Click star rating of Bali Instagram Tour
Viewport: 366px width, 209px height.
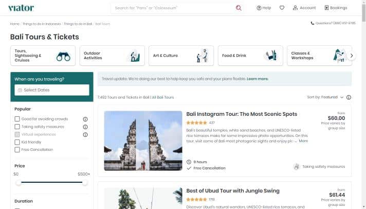196,123
